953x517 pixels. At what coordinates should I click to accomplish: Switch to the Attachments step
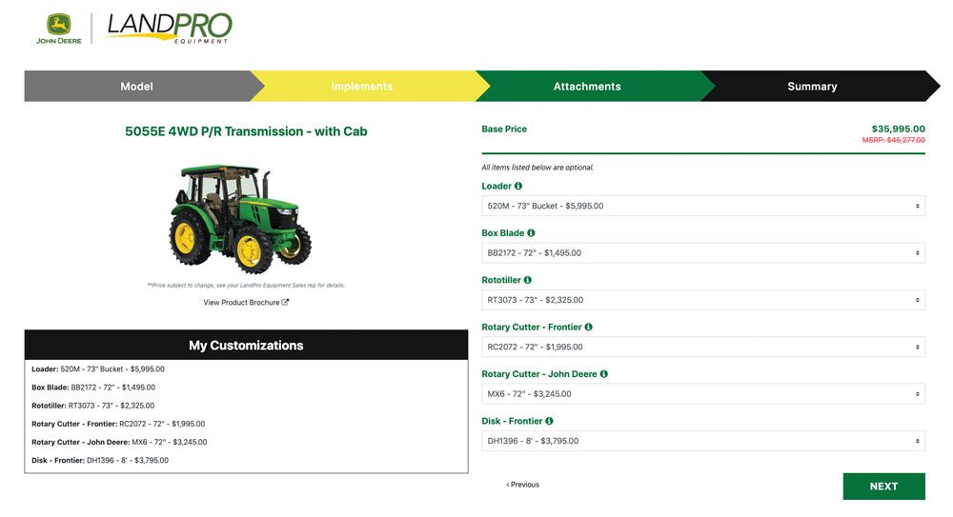click(x=587, y=87)
